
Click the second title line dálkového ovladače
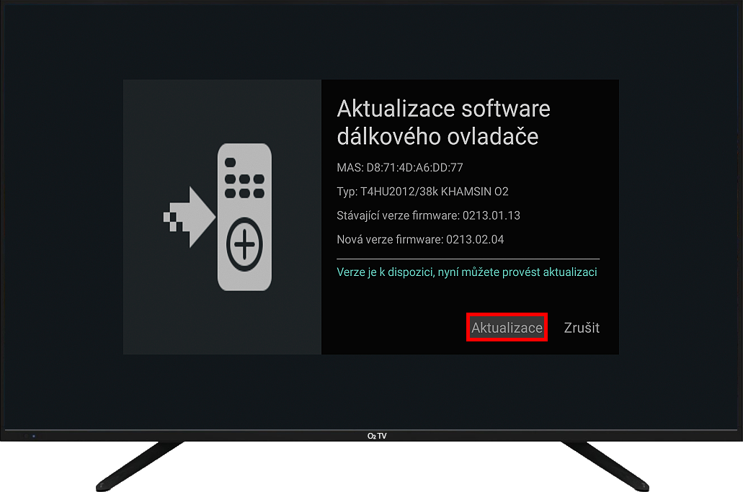click(x=437, y=136)
